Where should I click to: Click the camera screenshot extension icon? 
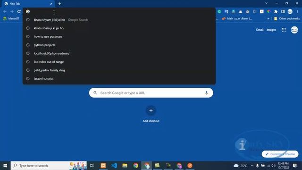(x=247, y=11)
